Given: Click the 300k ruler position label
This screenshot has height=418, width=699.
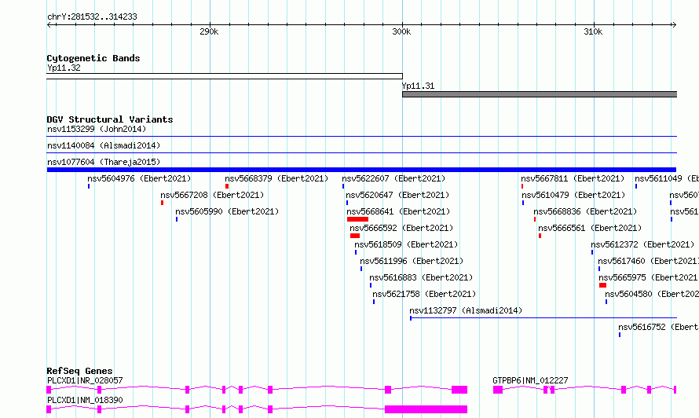Looking at the screenshot, I should click(x=401, y=31).
